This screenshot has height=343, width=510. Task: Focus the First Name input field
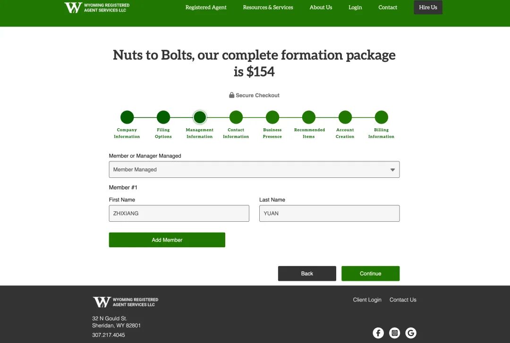179,213
